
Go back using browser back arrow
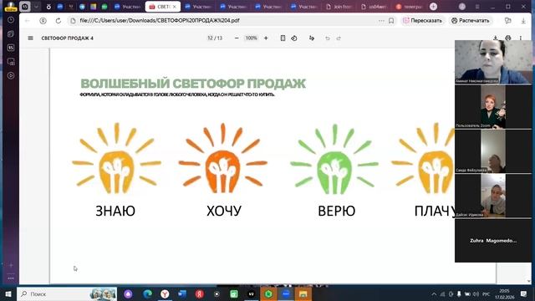tap(28, 21)
